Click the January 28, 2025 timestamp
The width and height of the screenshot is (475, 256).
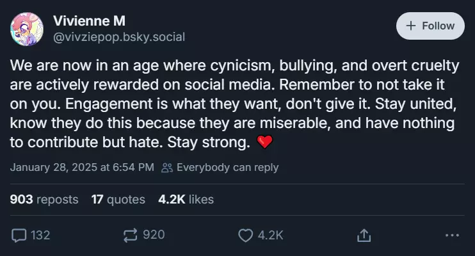point(82,168)
